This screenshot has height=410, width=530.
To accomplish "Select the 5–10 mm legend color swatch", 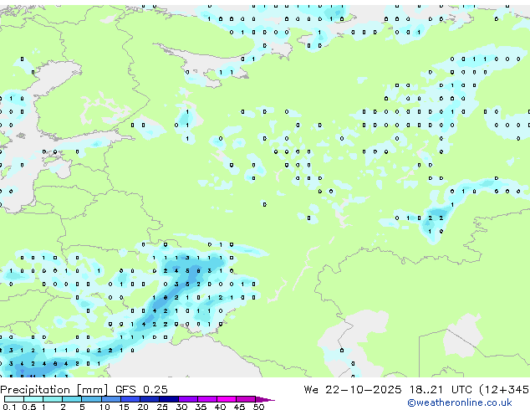I will [x=92, y=399].
